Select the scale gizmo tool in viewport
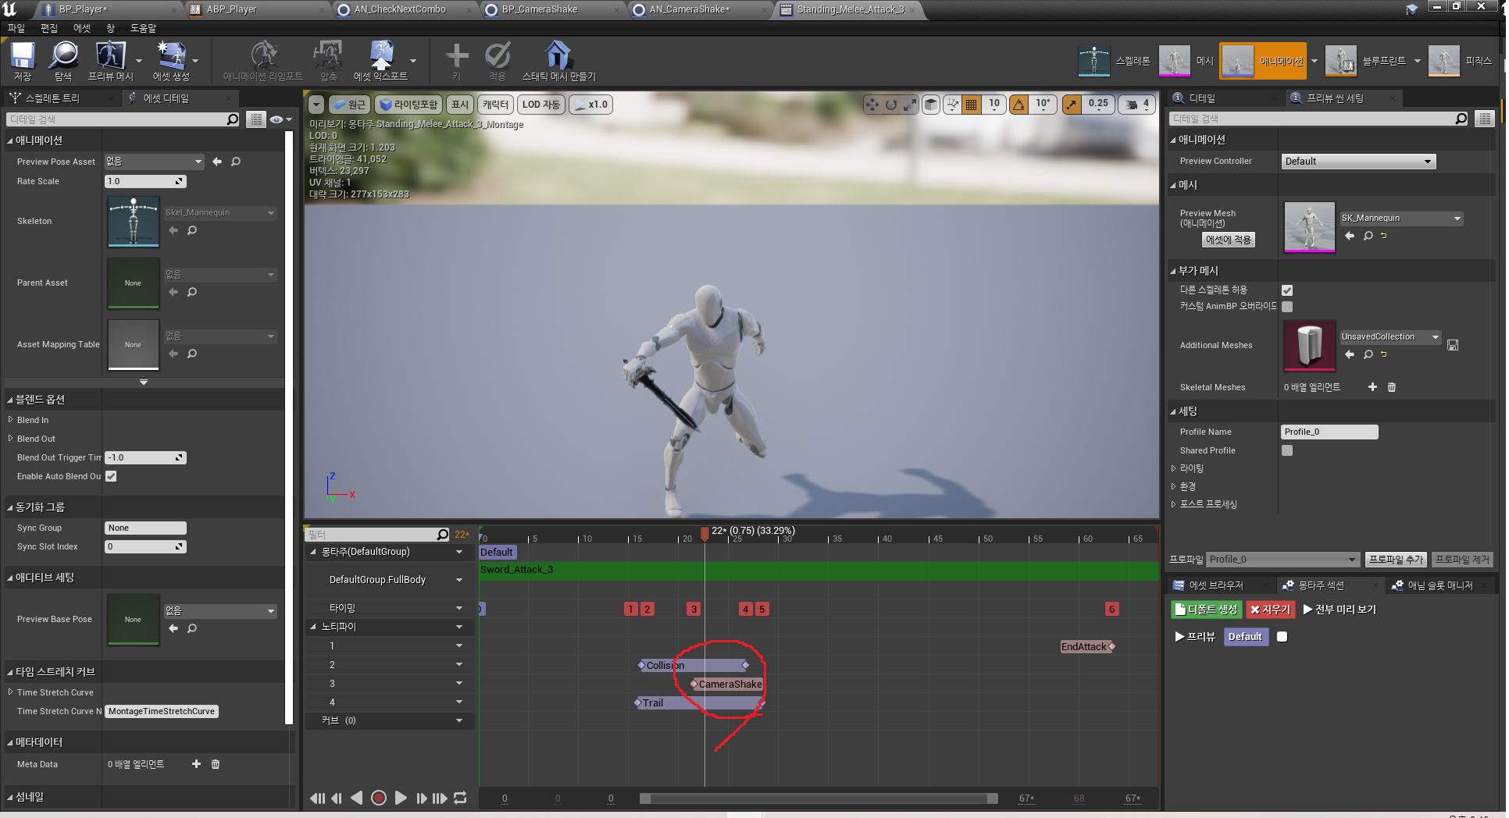This screenshot has width=1509, height=818. tap(910, 104)
